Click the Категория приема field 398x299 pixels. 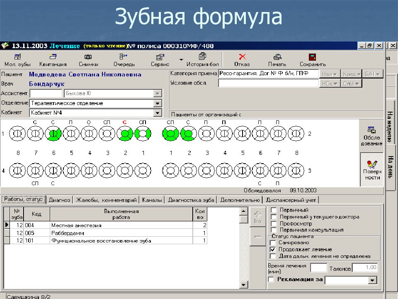(x=268, y=74)
